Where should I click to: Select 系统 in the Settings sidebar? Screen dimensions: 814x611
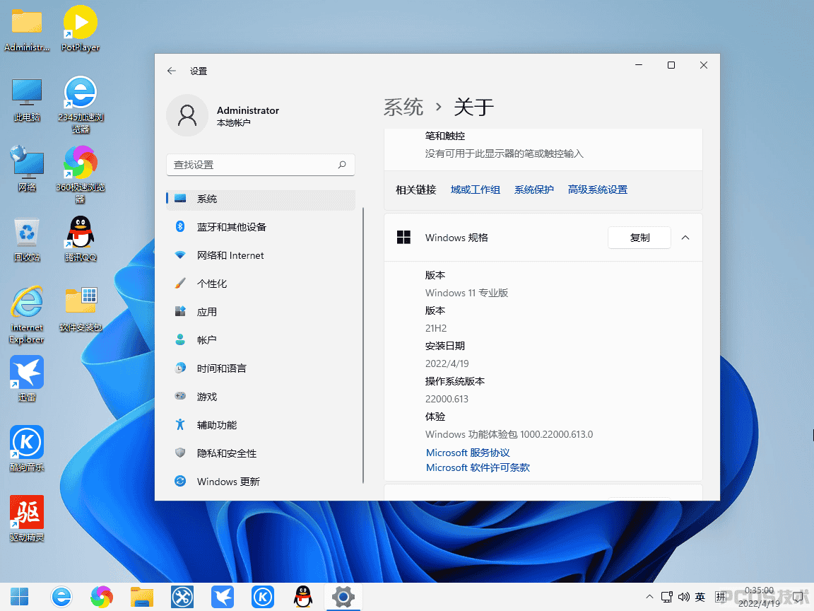(x=261, y=199)
